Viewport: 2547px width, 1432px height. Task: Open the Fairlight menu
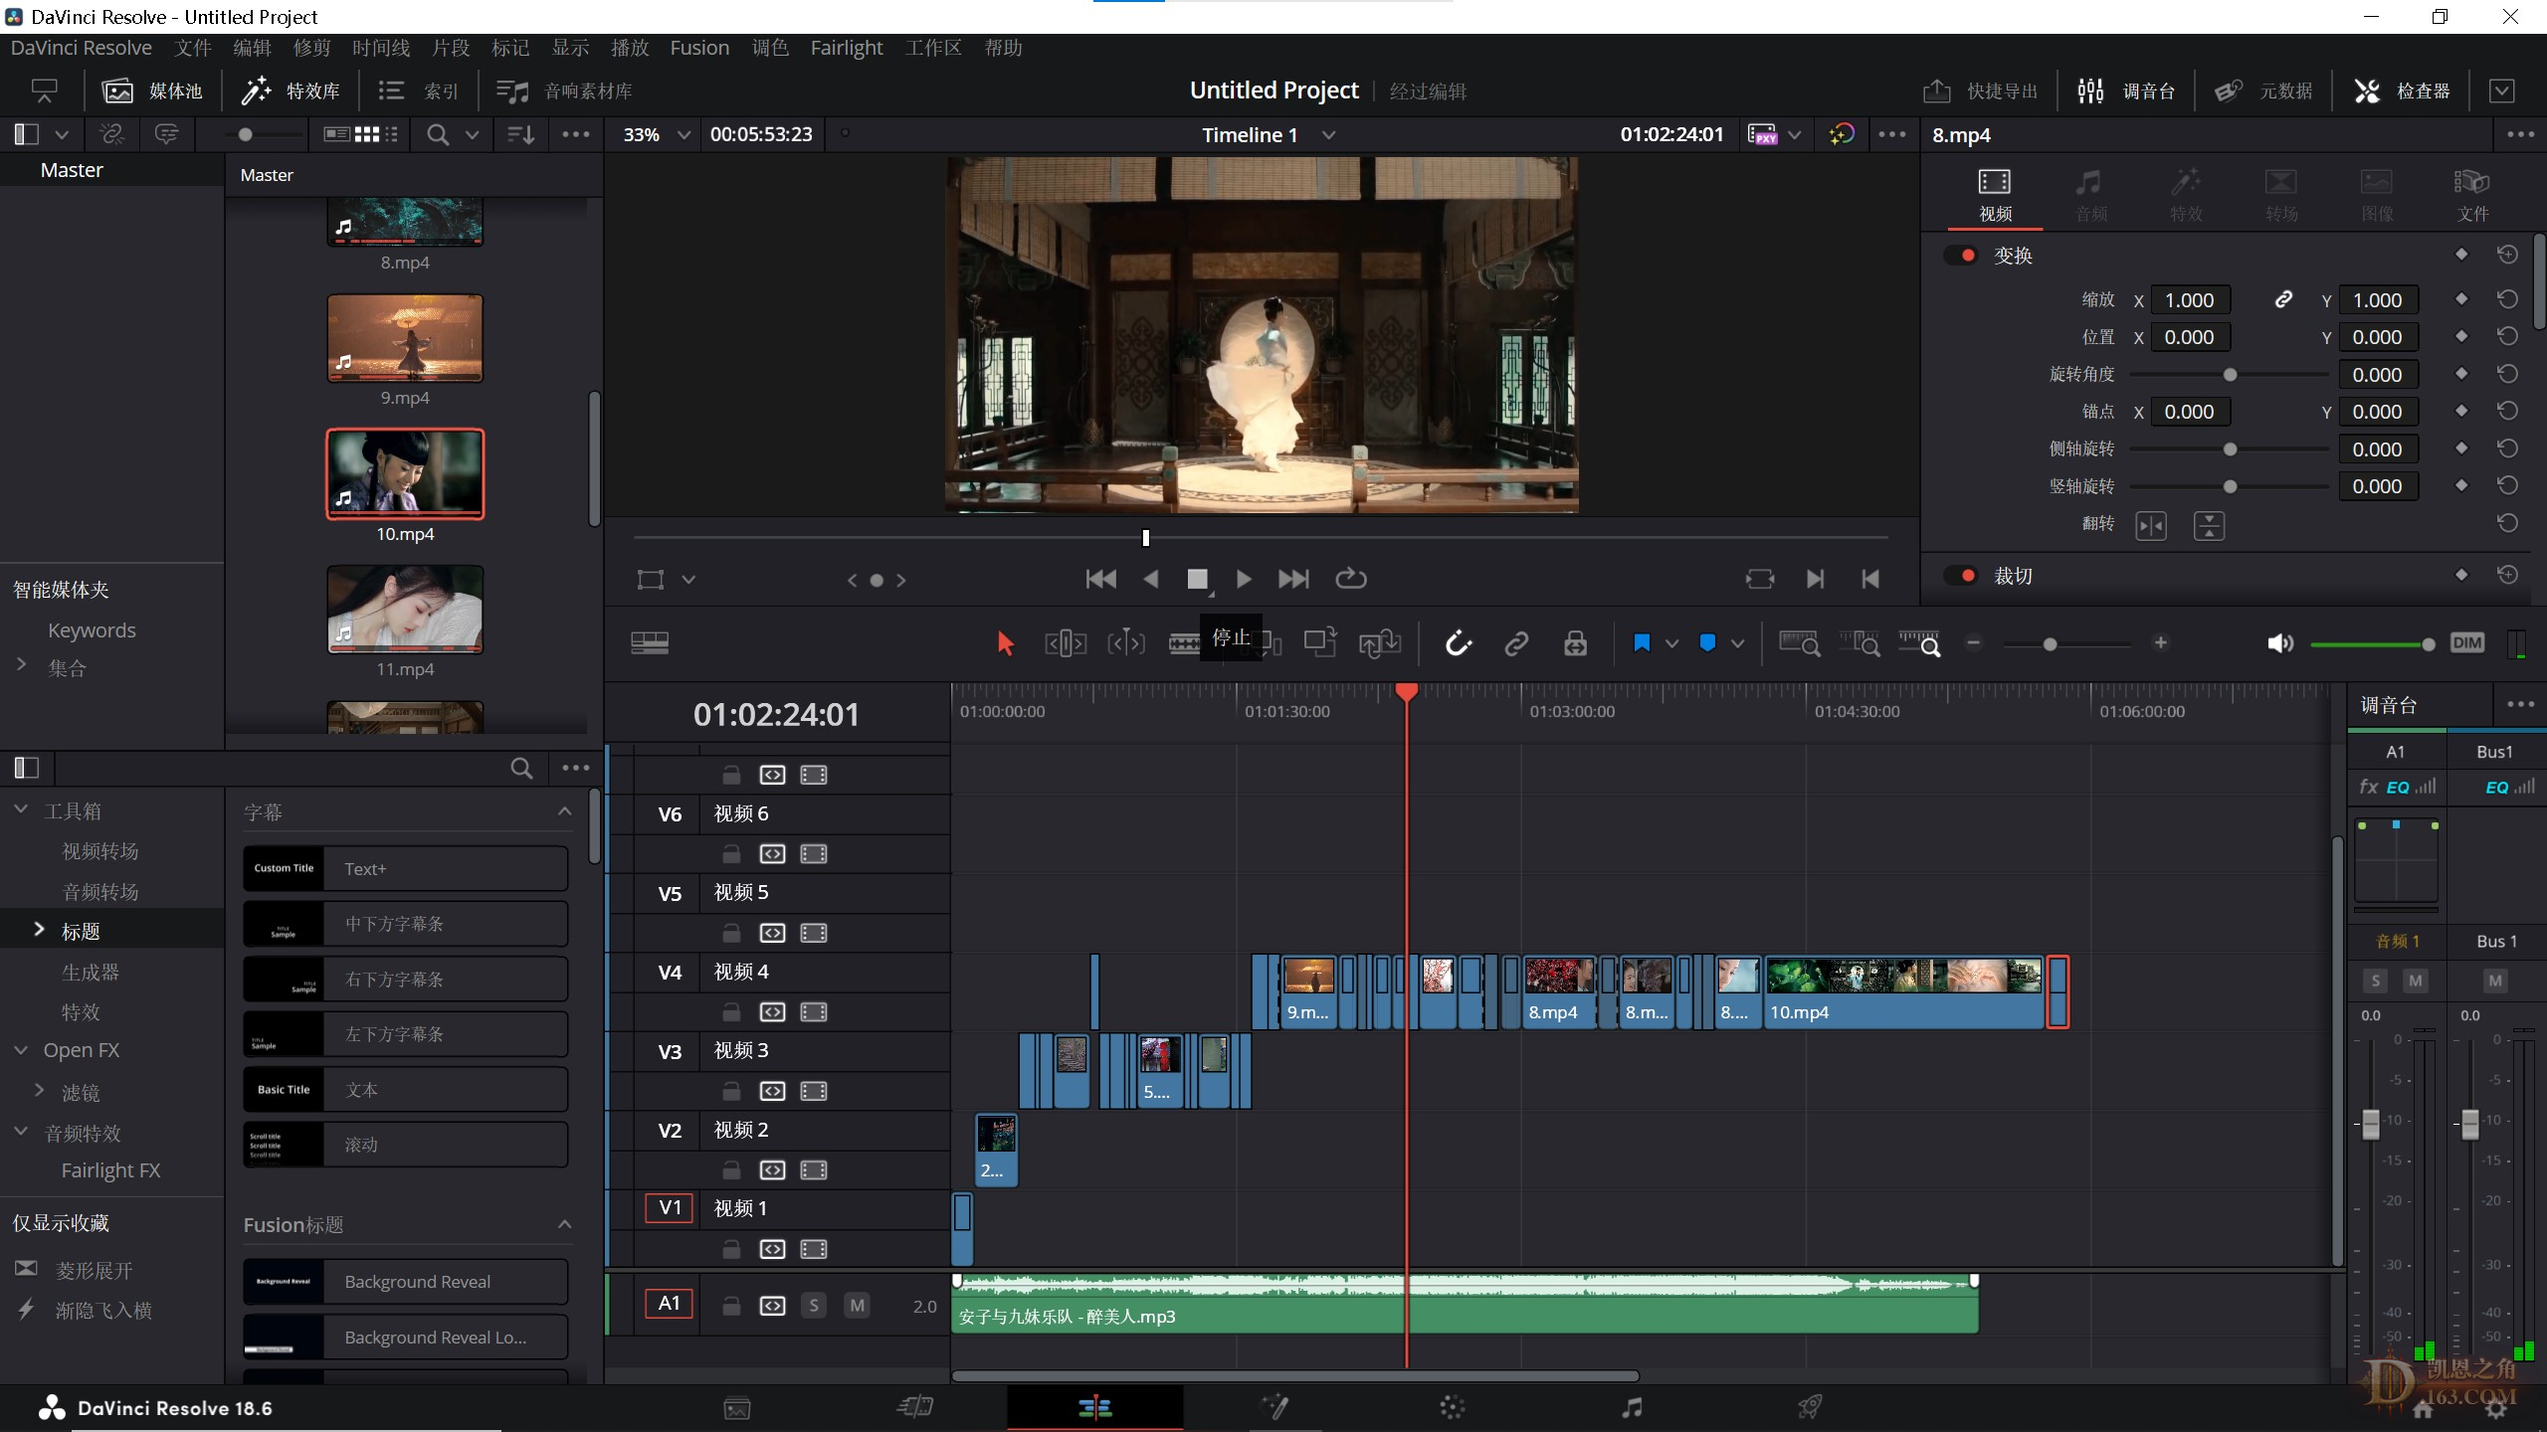(847, 48)
